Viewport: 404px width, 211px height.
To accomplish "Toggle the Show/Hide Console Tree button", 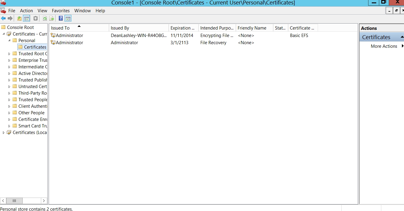I will (x=27, y=19).
